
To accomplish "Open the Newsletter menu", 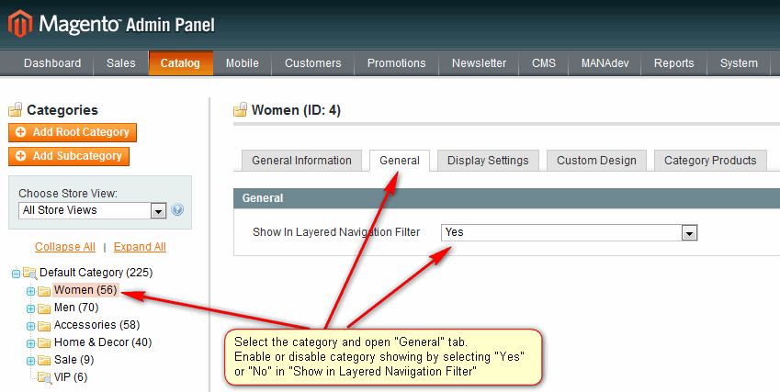I will [479, 63].
